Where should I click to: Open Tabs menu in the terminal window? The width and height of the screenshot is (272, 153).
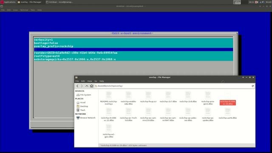click(x=33, y=10)
